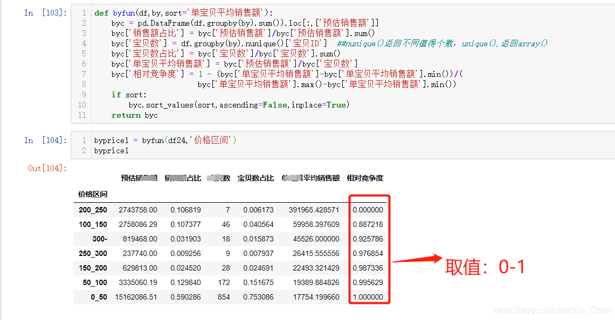Click the nunique comment text on line 4
The height and width of the screenshot is (320, 615).
pyautogui.click(x=442, y=44)
